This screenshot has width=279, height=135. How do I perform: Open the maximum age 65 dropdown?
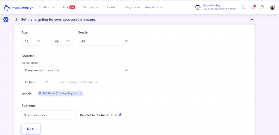coord(62,41)
